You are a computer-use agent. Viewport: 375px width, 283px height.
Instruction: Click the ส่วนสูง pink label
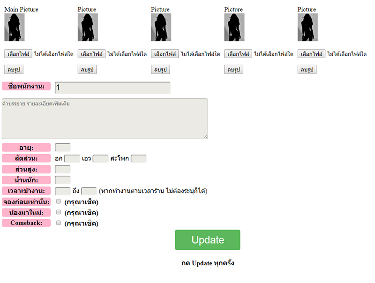tap(26, 169)
